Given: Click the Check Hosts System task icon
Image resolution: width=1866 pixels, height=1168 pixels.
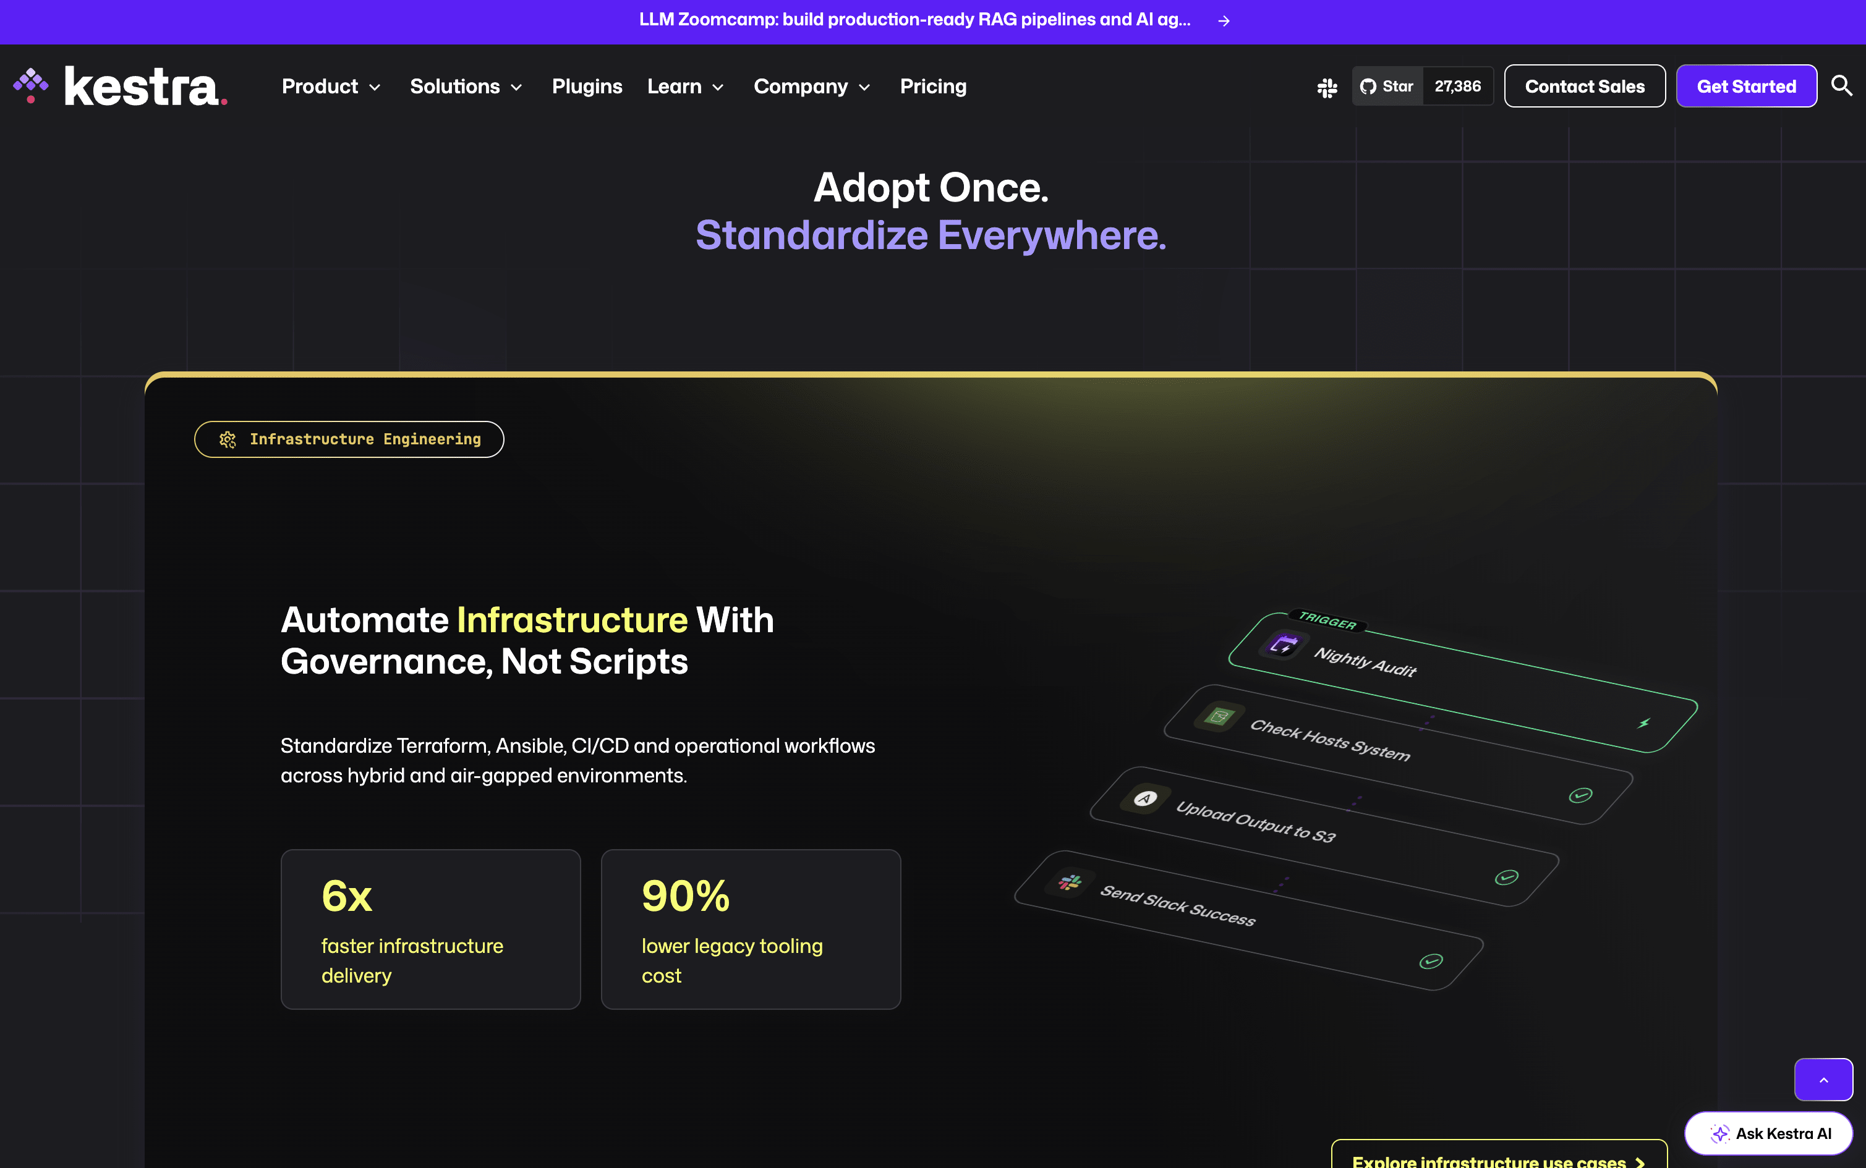Looking at the screenshot, I should 1219,716.
